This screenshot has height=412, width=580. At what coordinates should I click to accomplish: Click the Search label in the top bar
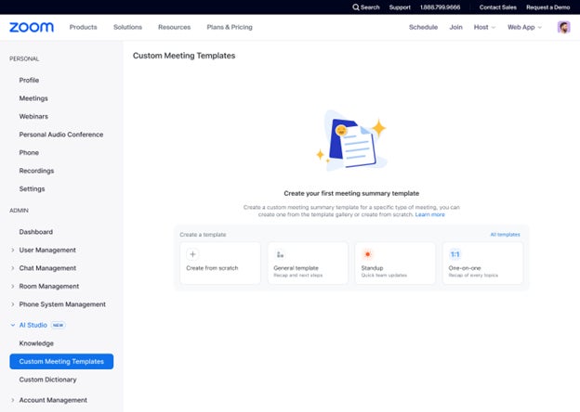click(x=370, y=7)
